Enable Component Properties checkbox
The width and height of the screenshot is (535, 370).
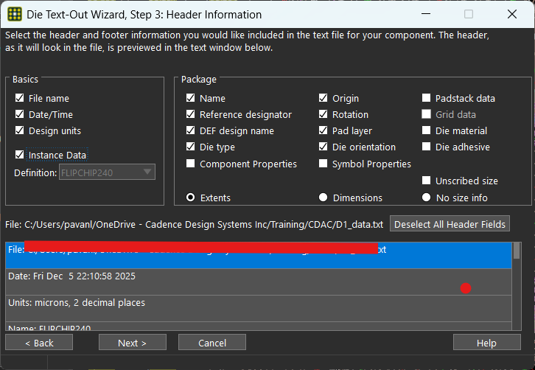click(x=191, y=164)
